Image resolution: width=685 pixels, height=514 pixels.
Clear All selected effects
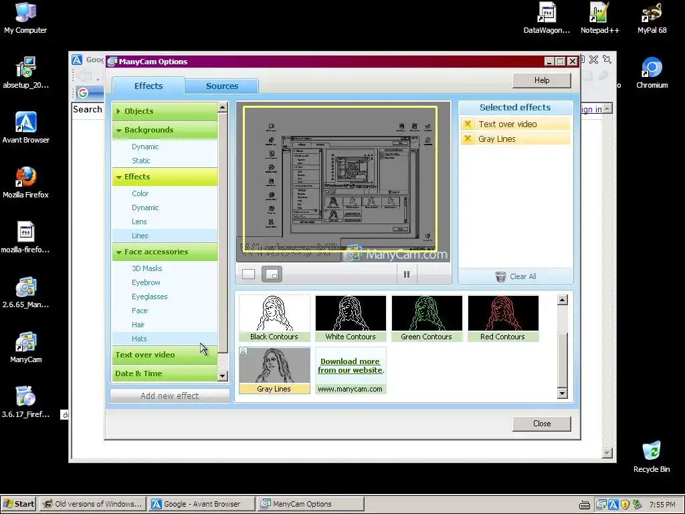coord(516,276)
